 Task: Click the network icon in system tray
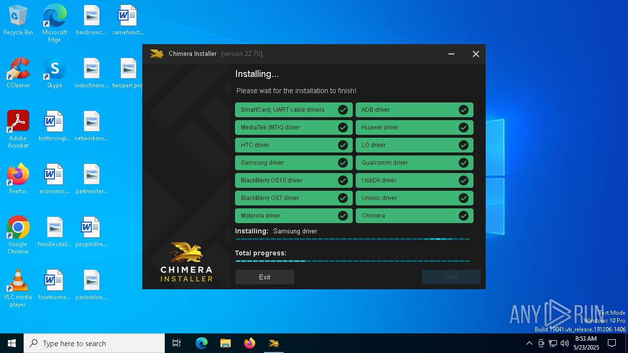(553, 343)
